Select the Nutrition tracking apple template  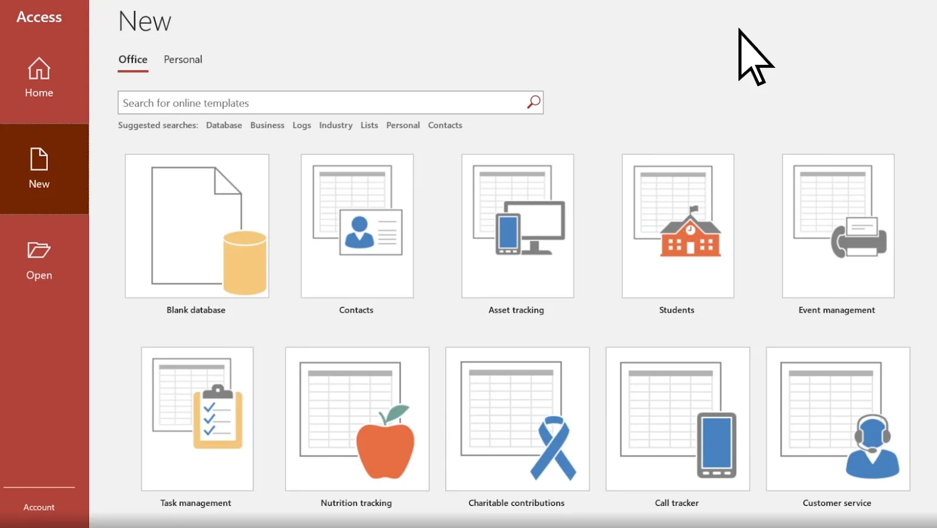tap(357, 419)
